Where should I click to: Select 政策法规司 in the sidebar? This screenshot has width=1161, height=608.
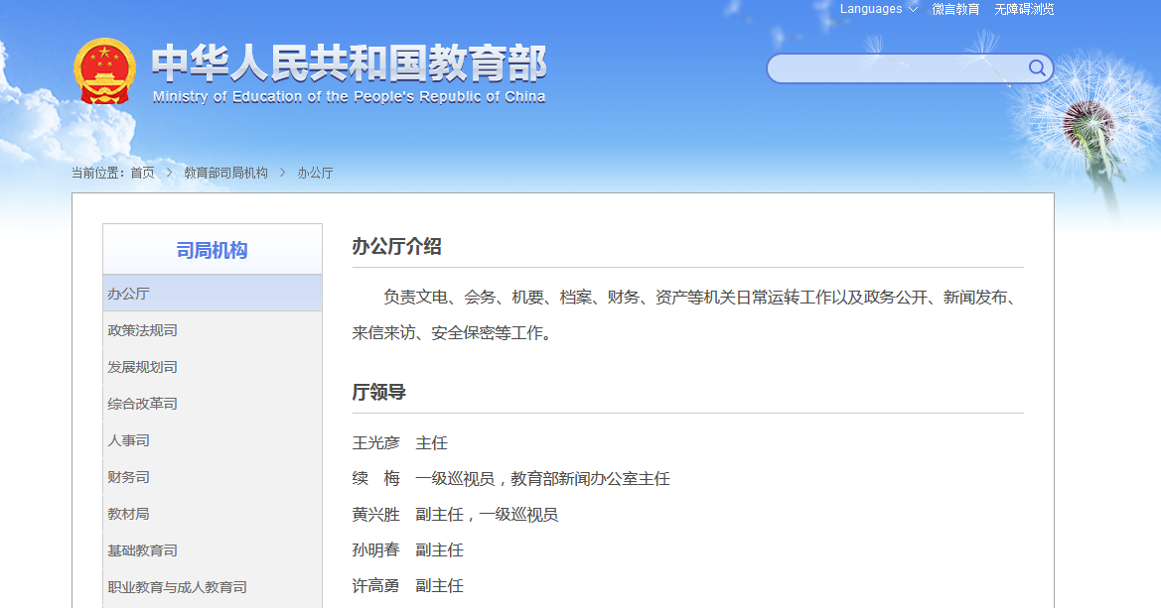click(x=213, y=330)
